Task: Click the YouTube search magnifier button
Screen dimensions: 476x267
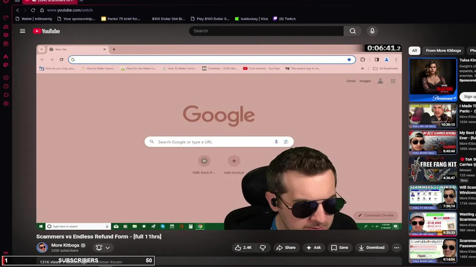Action: tap(353, 31)
